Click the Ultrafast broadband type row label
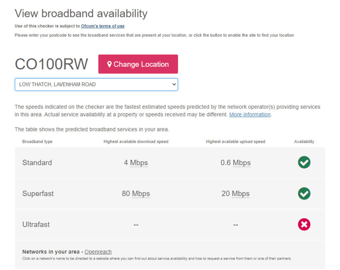 [36, 225]
